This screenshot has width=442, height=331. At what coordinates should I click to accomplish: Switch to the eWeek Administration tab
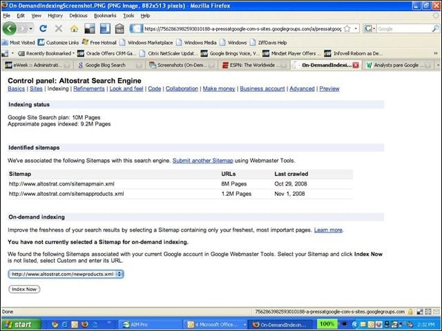pos(37,65)
